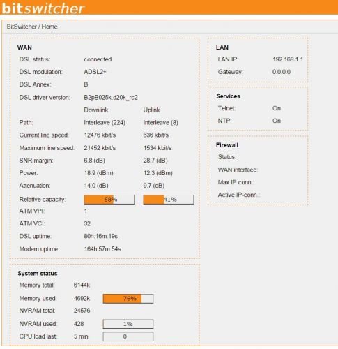Click the 'DSL driver version:' label

45,98
